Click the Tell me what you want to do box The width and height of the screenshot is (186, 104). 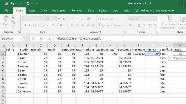coord(157,10)
